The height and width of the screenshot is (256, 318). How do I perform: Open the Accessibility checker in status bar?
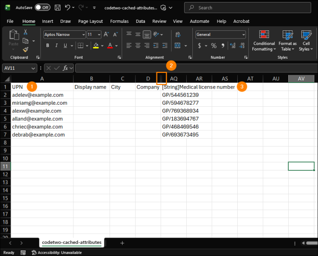(x=57, y=252)
